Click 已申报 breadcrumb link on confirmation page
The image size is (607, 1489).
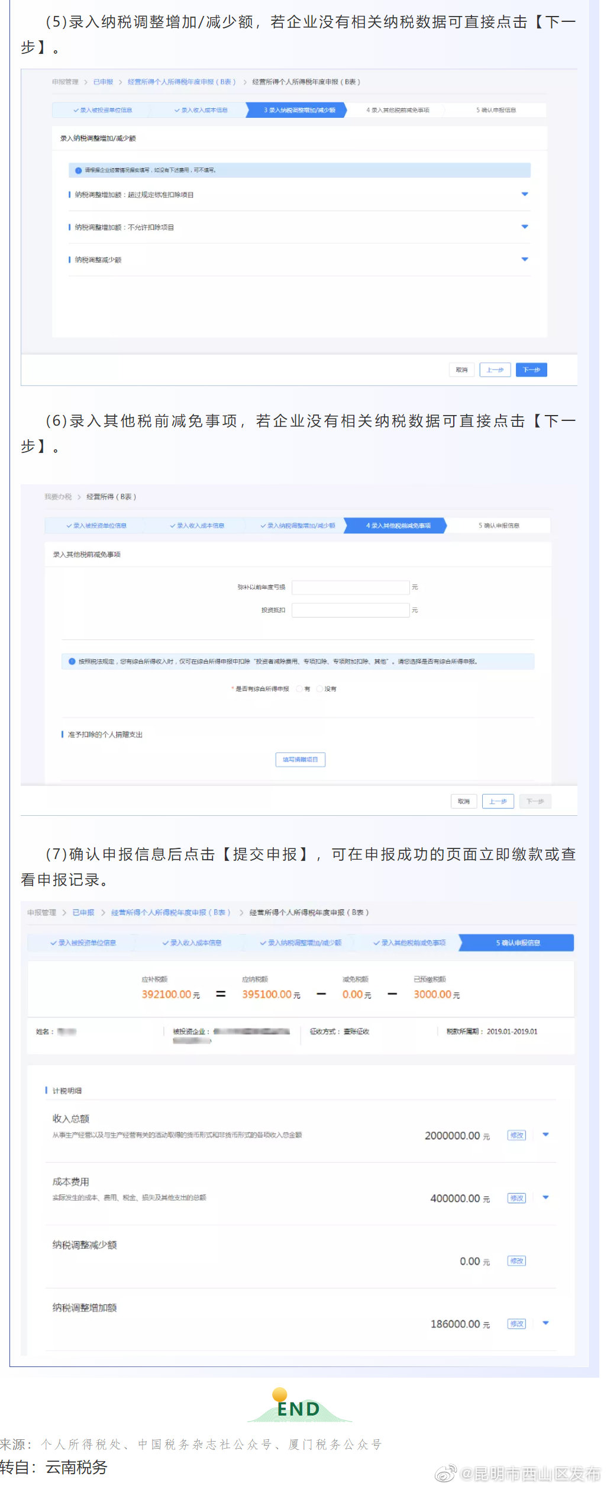[x=83, y=912]
